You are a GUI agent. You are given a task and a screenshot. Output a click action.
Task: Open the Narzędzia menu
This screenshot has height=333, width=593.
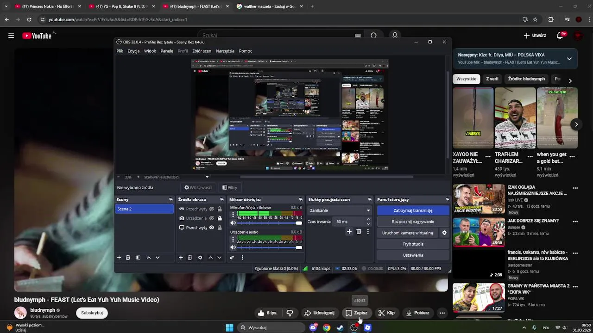click(x=225, y=51)
